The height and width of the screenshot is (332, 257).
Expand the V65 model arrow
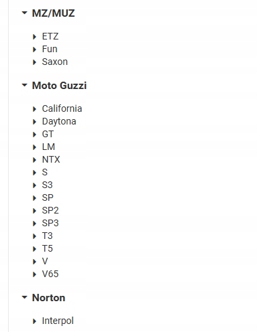tap(34, 274)
